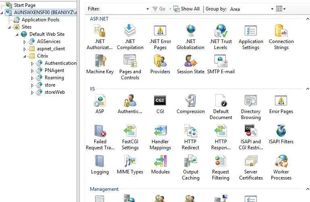Open IIS Authentication feature
This screenshot has height=202, width=310.
point(130,104)
